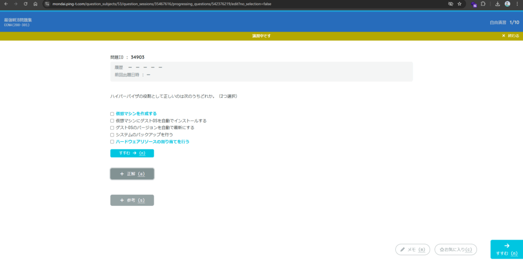Open the メモ (m) memo button
Viewport: 523px width, 260px height.
[413, 249]
